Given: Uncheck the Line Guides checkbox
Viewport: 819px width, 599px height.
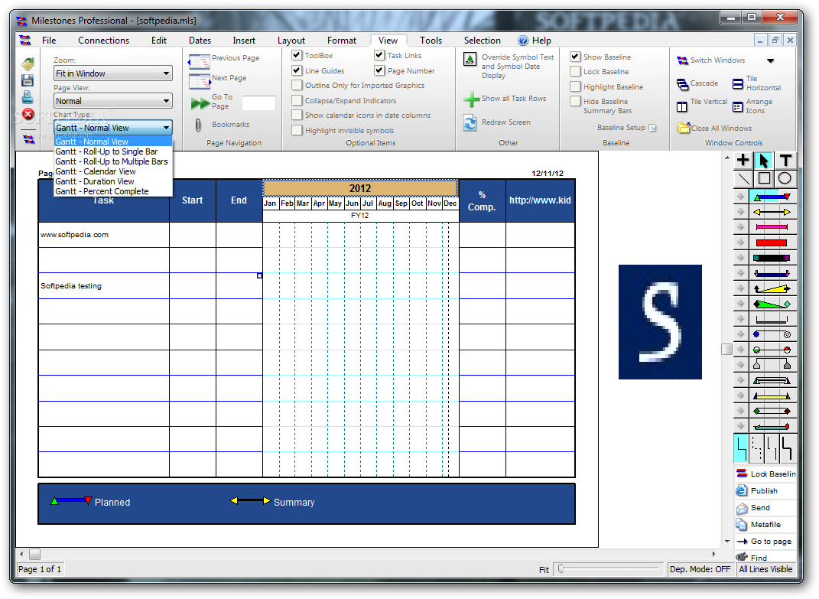Looking at the screenshot, I should point(297,70).
